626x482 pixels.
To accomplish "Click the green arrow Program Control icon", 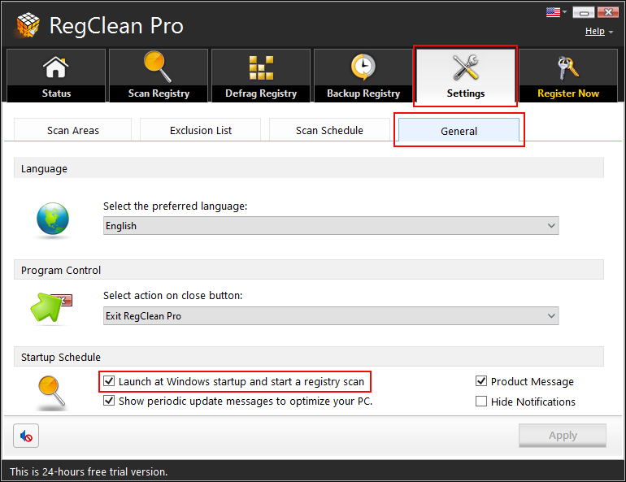I will 51,306.
